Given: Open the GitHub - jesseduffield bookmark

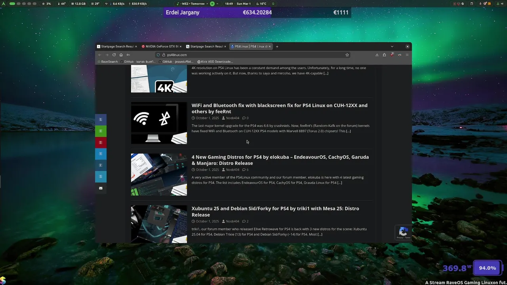Looking at the screenshot, I should point(176,62).
